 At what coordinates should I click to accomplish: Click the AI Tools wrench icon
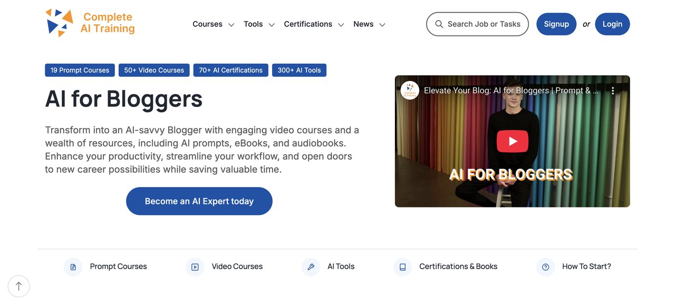pos(311,267)
